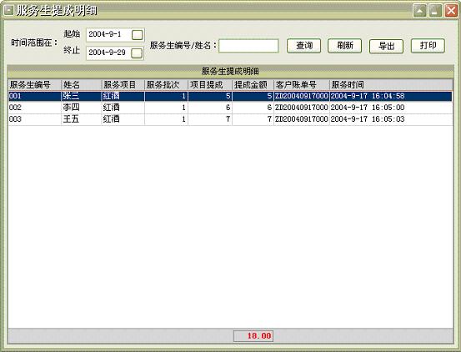Click the 刷新 button
The height and width of the screenshot is (352, 461).
click(345, 46)
